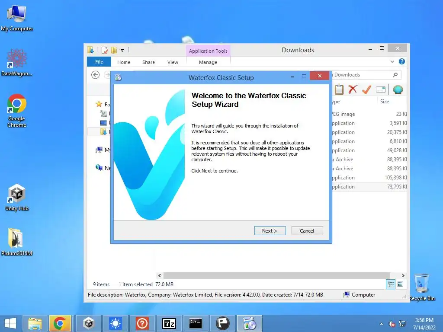The width and height of the screenshot is (443, 332).
Task: Open the File tab in Downloads window
Action: tap(99, 62)
